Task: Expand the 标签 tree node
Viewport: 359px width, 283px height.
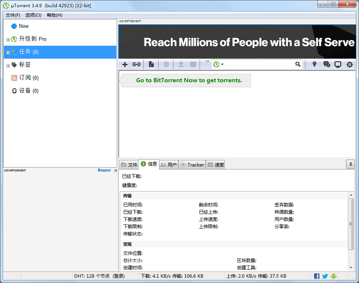Action: click(x=8, y=65)
